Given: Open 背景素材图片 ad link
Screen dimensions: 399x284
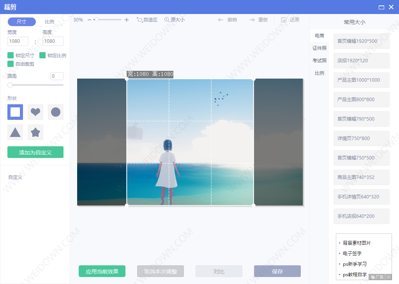Looking at the screenshot, I should 357,243.
